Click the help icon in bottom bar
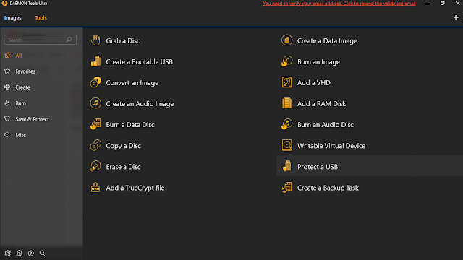This screenshot has width=463, height=260. coord(30,253)
